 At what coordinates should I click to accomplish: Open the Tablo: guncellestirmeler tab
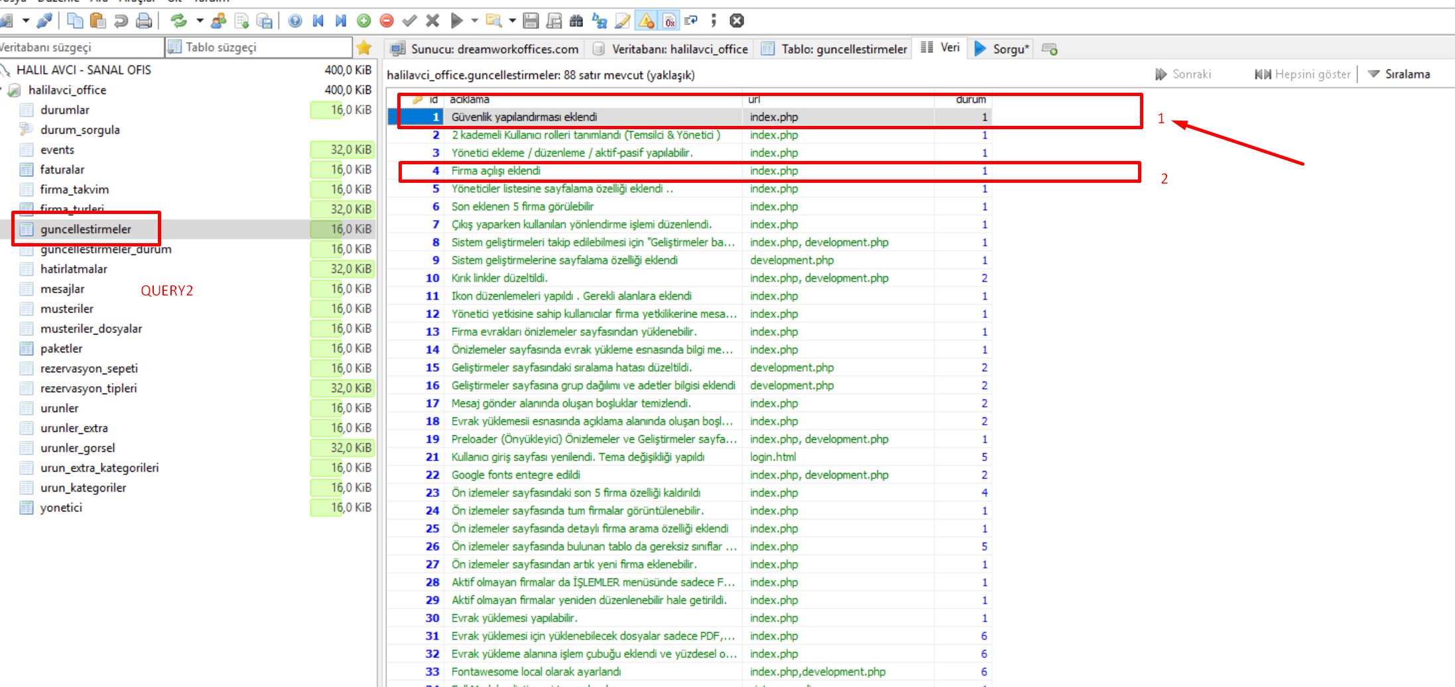[834, 49]
